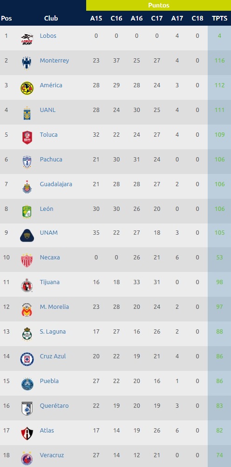Open the M. Morelia team link
Viewport: 231px width, 467px height.
tap(54, 307)
